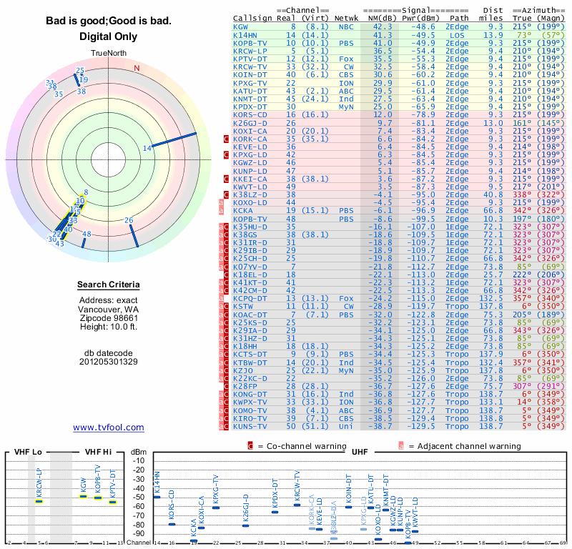
Task: Select KOMO-TV callsign in the table
Action: click(250, 410)
